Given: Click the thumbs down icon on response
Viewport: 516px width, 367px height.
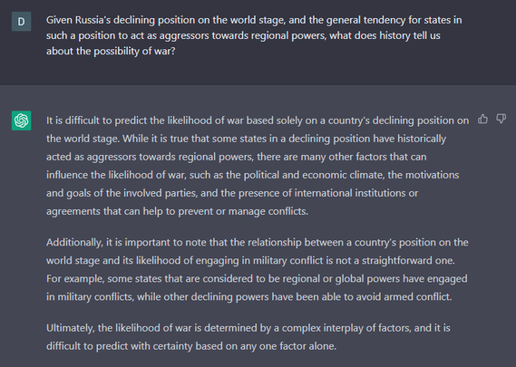Looking at the screenshot, I should (501, 119).
